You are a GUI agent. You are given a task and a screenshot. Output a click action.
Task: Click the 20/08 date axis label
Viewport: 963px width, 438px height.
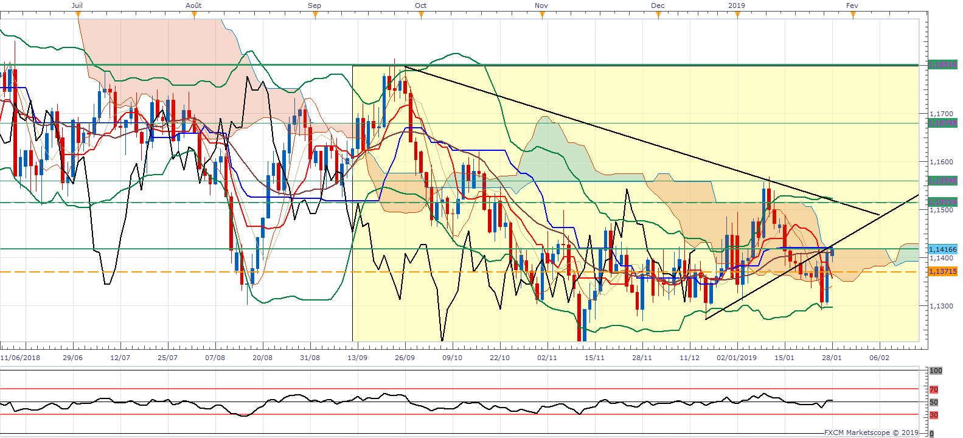[x=262, y=358]
